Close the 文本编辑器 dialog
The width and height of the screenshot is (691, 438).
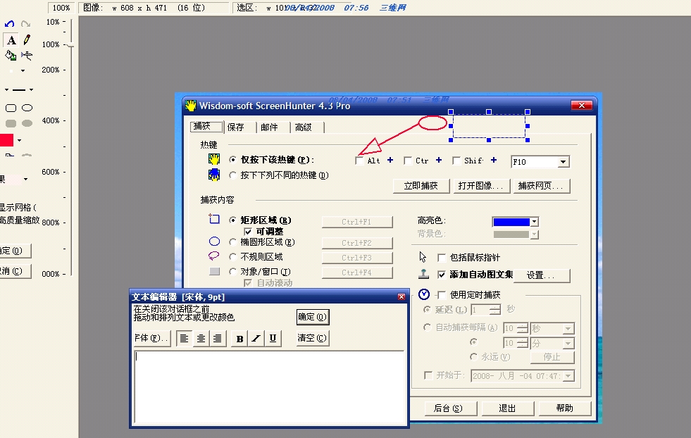pyautogui.click(x=401, y=297)
